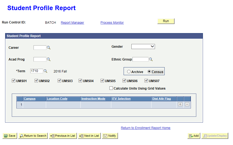The image size is (233, 145).
Task: Sort by Campus column header
Action: pos(29,99)
